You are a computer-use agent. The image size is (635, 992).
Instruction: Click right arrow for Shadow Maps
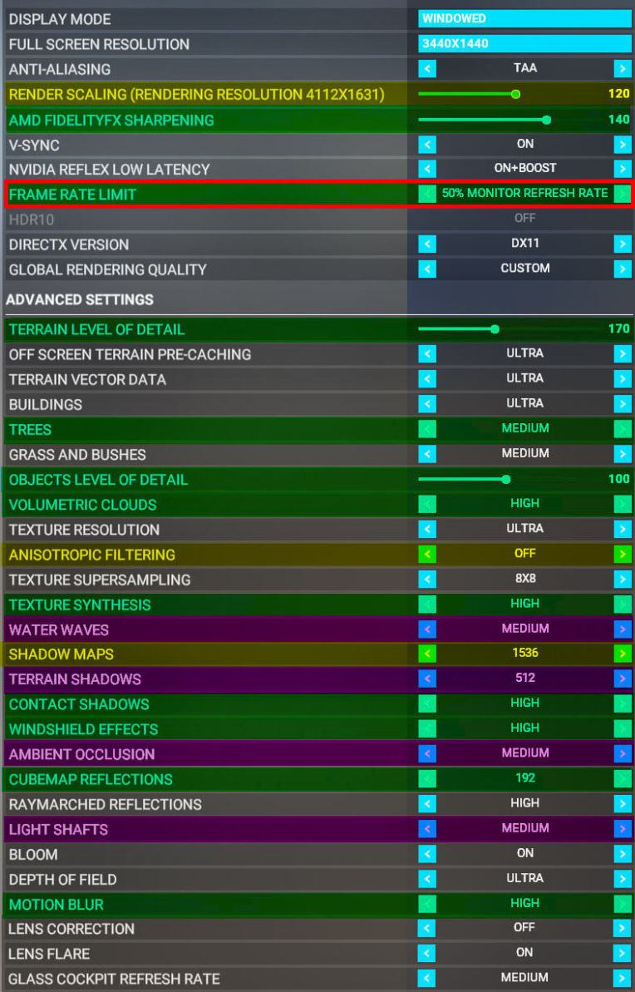pos(623,654)
